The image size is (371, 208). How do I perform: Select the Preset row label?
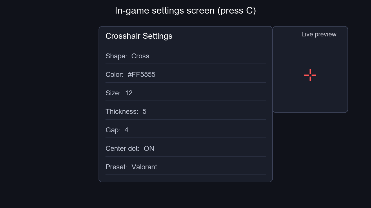pyautogui.click(x=117, y=167)
